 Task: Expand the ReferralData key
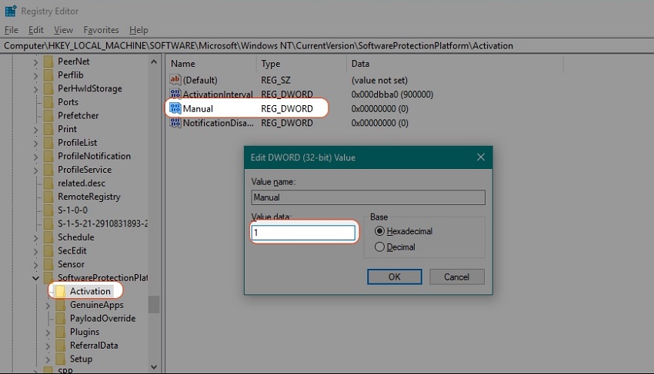coord(48,346)
